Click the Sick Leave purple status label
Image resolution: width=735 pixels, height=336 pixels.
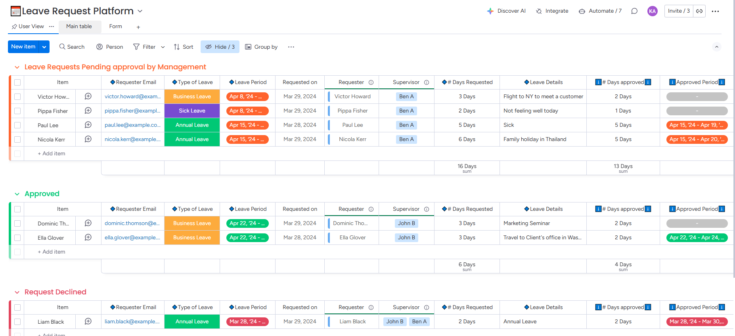click(192, 111)
